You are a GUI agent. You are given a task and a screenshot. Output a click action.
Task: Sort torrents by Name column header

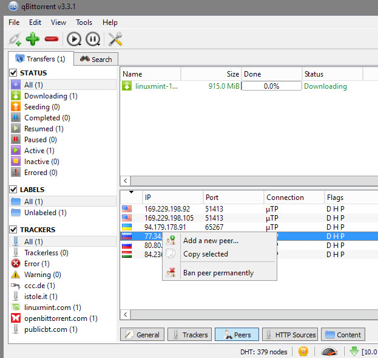[150, 74]
